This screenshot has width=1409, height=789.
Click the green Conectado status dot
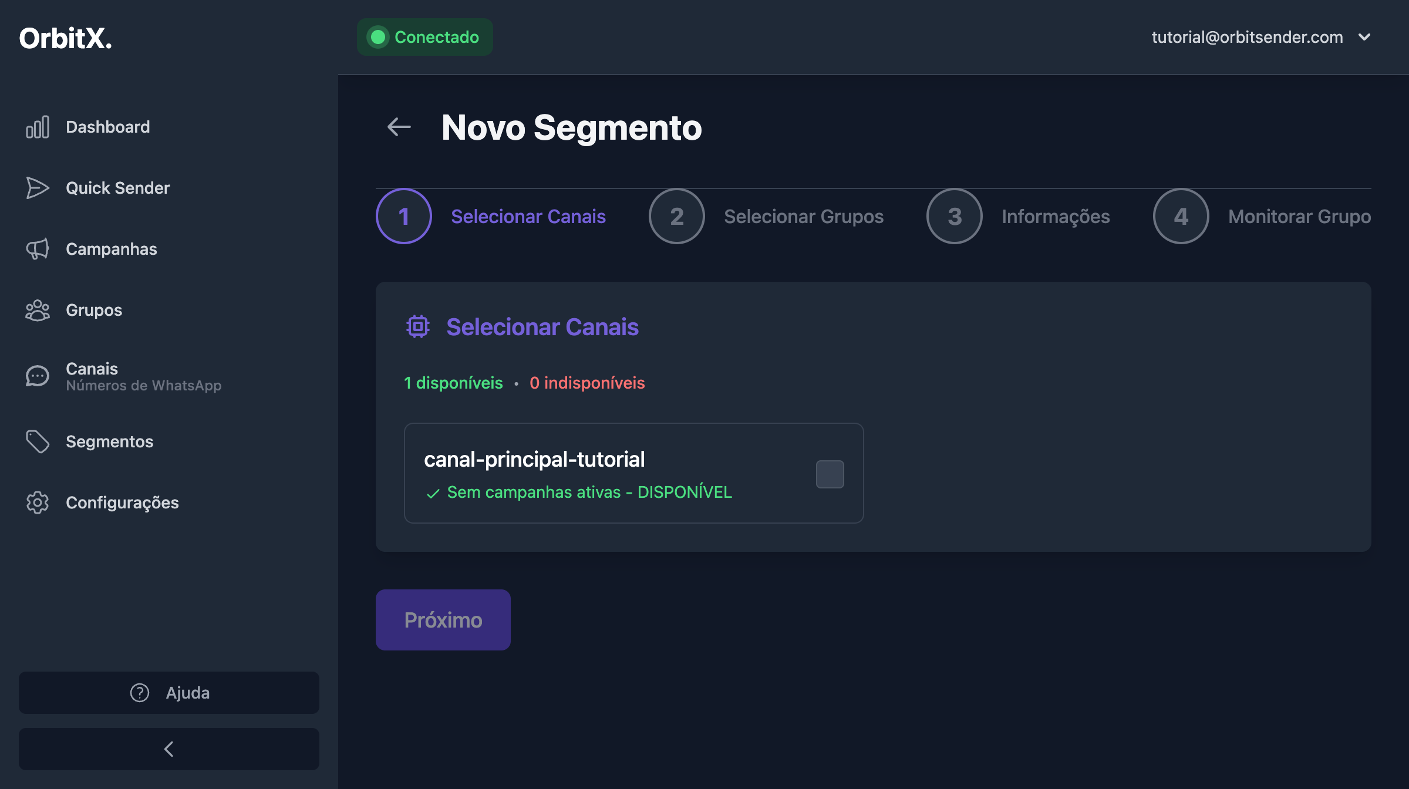click(x=377, y=36)
